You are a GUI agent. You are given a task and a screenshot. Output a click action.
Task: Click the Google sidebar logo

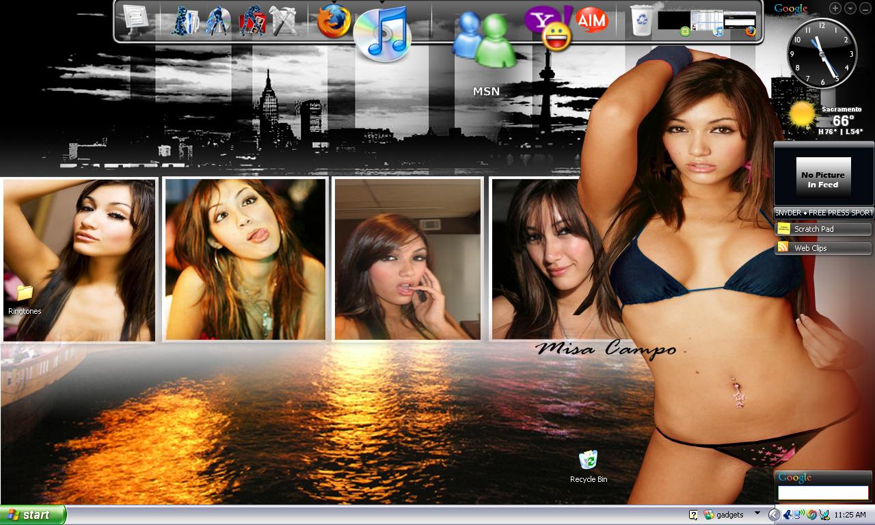click(791, 8)
